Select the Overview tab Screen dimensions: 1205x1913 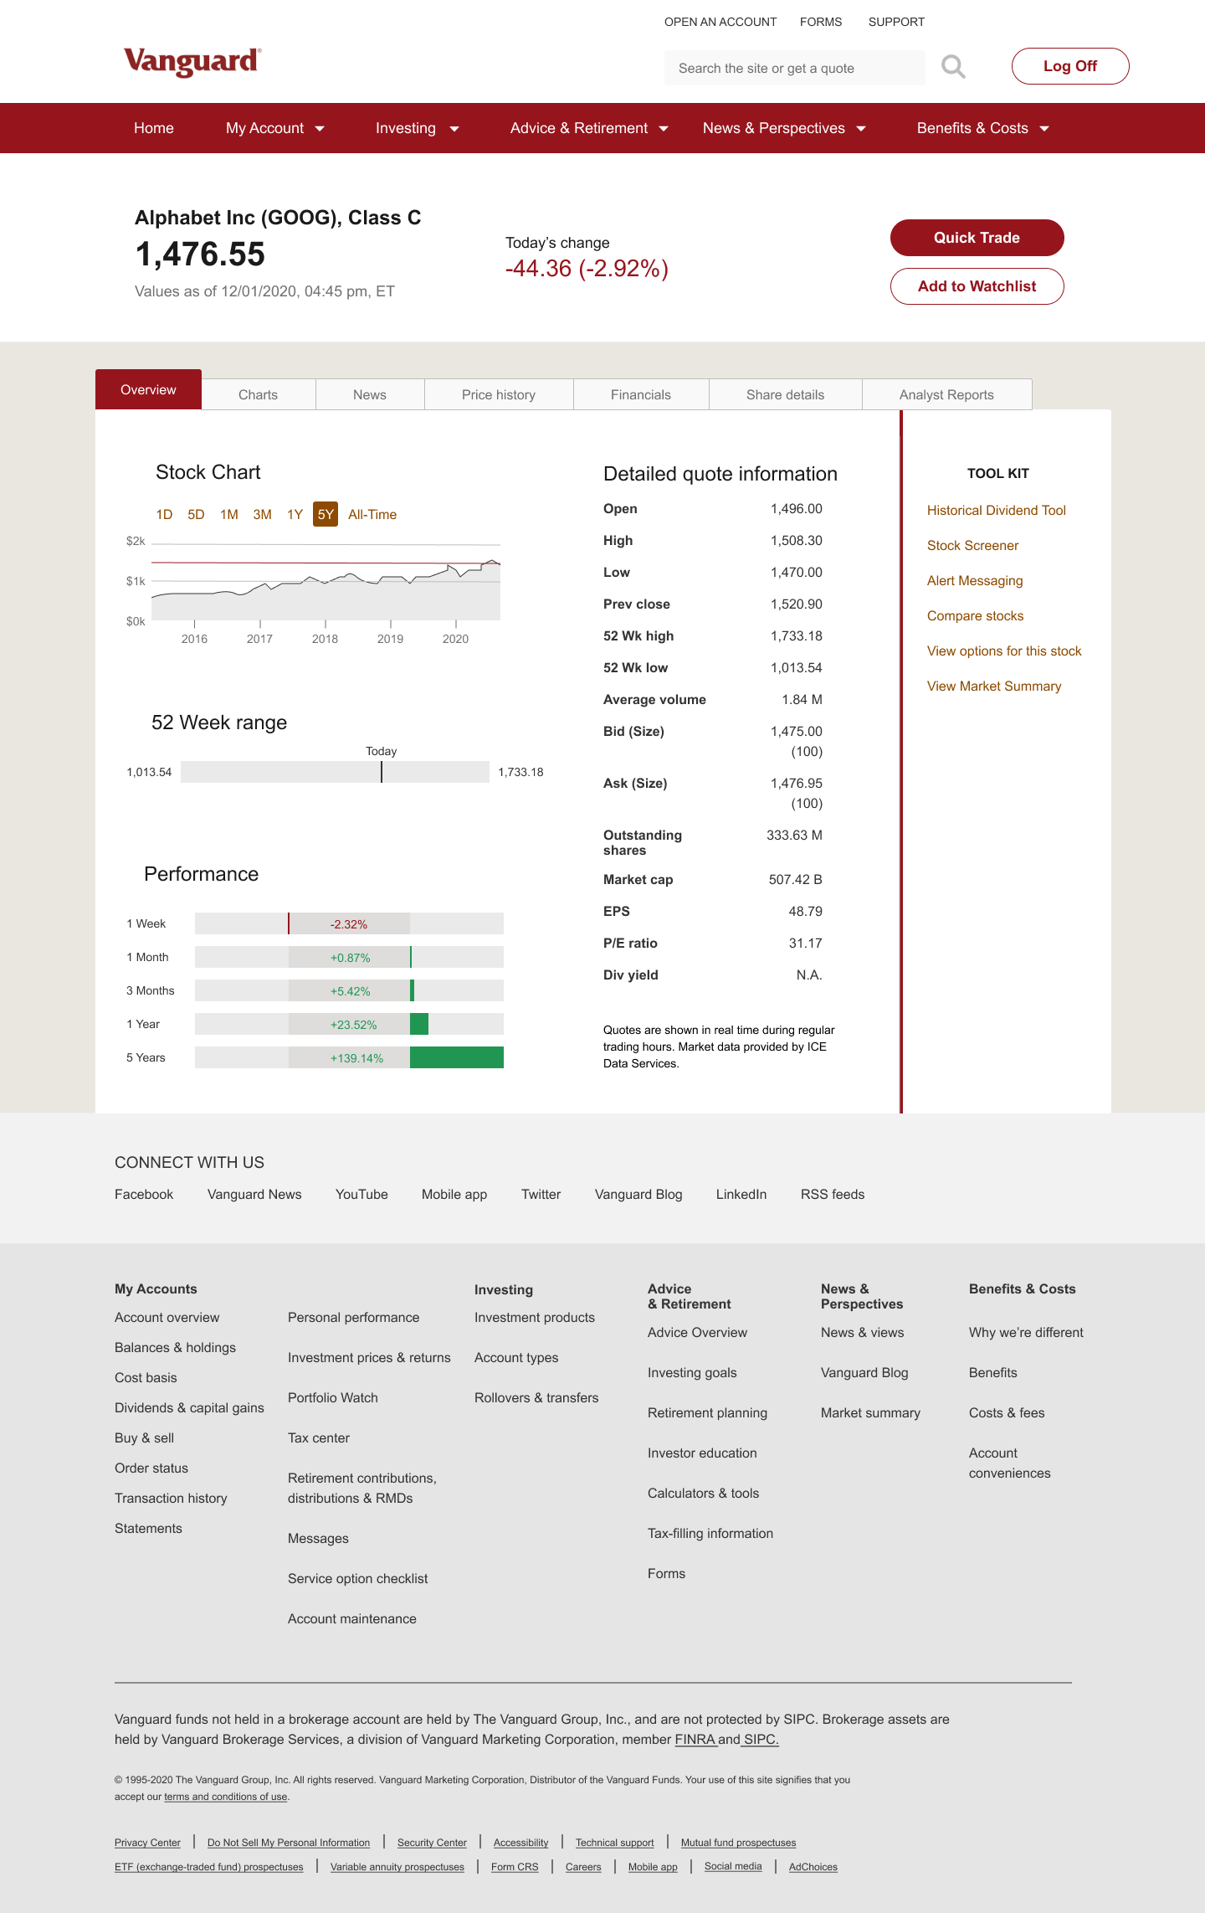tap(148, 389)
